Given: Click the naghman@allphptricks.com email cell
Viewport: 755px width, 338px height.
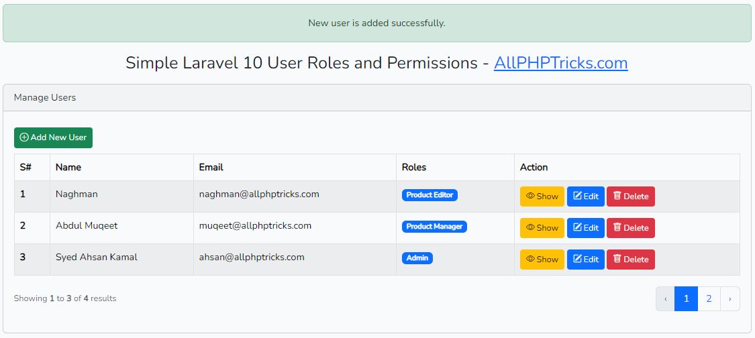Looking at the screenshot, I should coord(295,196).
